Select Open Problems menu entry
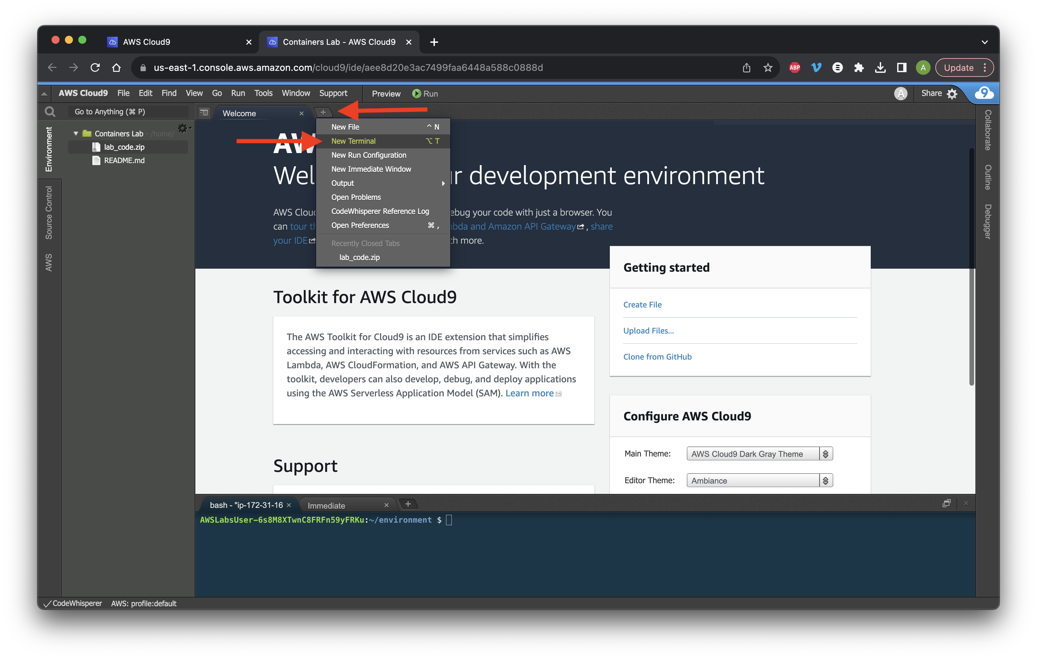 383,197
